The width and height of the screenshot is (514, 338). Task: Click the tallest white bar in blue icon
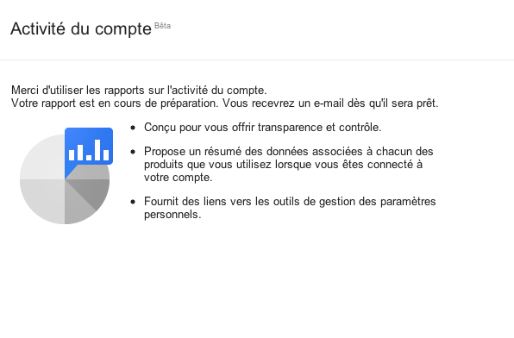click(97, 150)
